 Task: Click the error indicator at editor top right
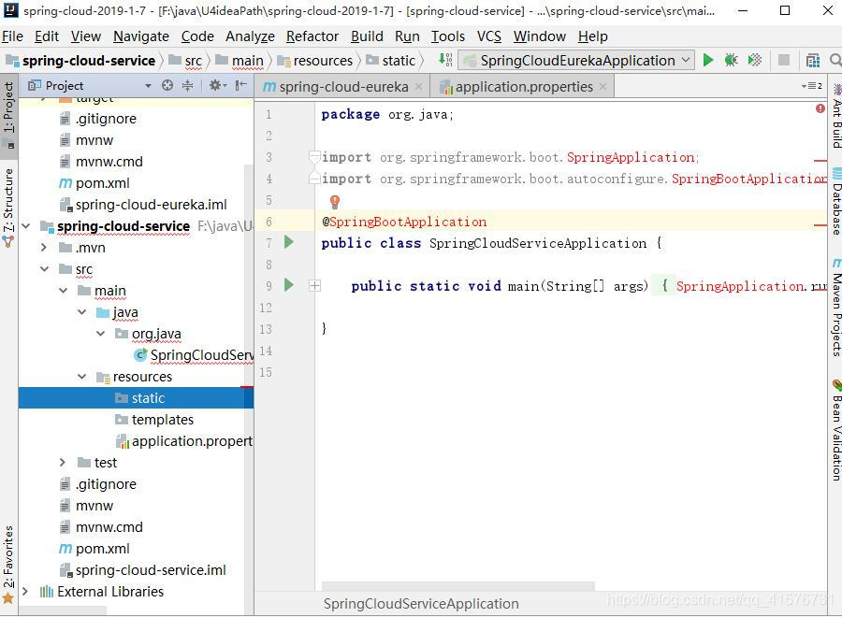(820, 109)
